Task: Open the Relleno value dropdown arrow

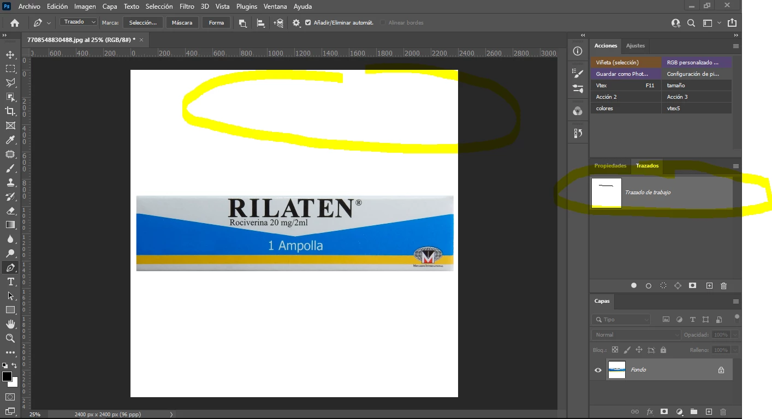Action: coord(735,350)
